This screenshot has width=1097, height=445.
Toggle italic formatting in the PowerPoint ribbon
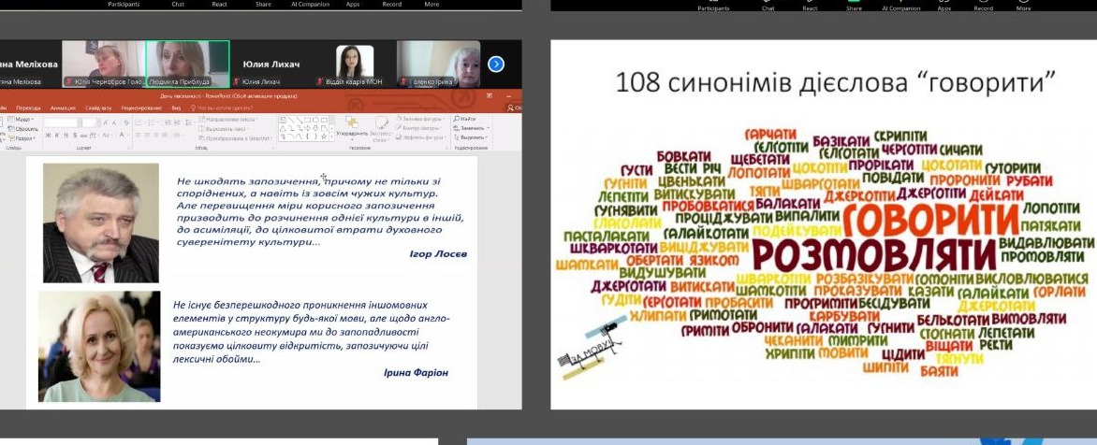click(54, 136)
